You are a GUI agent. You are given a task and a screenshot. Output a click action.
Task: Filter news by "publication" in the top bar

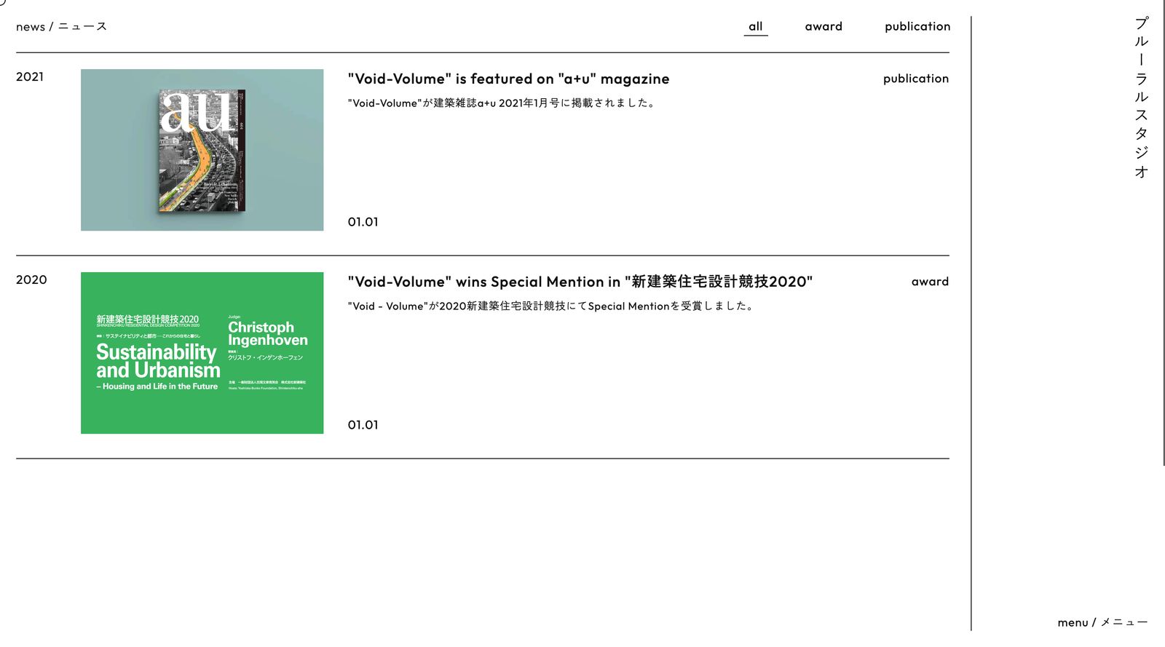click(x=917, y=27)
